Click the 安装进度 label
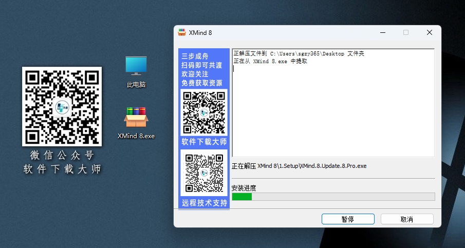 (244, 188)
